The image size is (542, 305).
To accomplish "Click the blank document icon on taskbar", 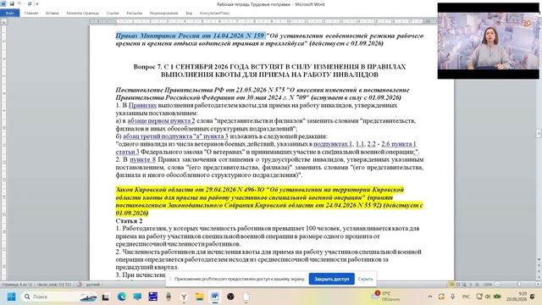I will (246, 297).
